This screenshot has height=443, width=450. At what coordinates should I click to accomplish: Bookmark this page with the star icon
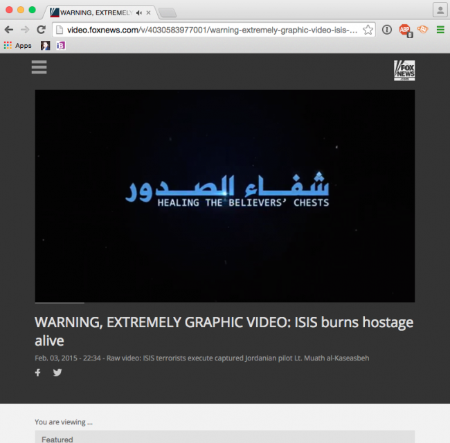(x=368, y=30)
